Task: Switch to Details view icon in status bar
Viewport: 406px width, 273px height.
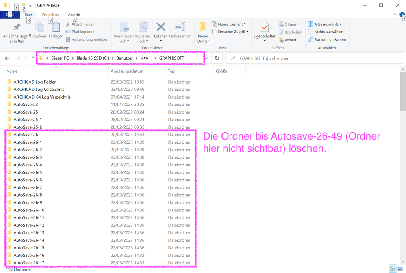Action: coord(393,269)
